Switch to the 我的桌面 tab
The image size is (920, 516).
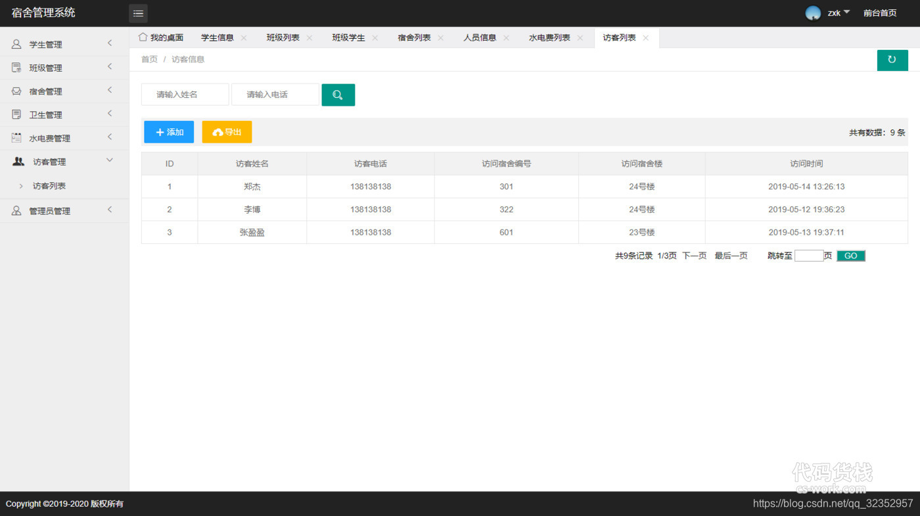point(167,38)
